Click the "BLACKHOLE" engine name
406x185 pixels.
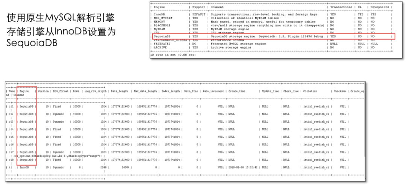(162, 26)
